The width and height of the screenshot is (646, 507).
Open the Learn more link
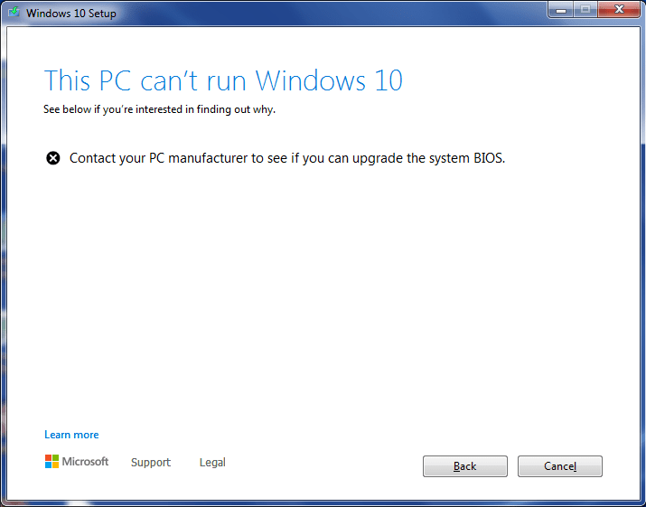pos(71,435)
